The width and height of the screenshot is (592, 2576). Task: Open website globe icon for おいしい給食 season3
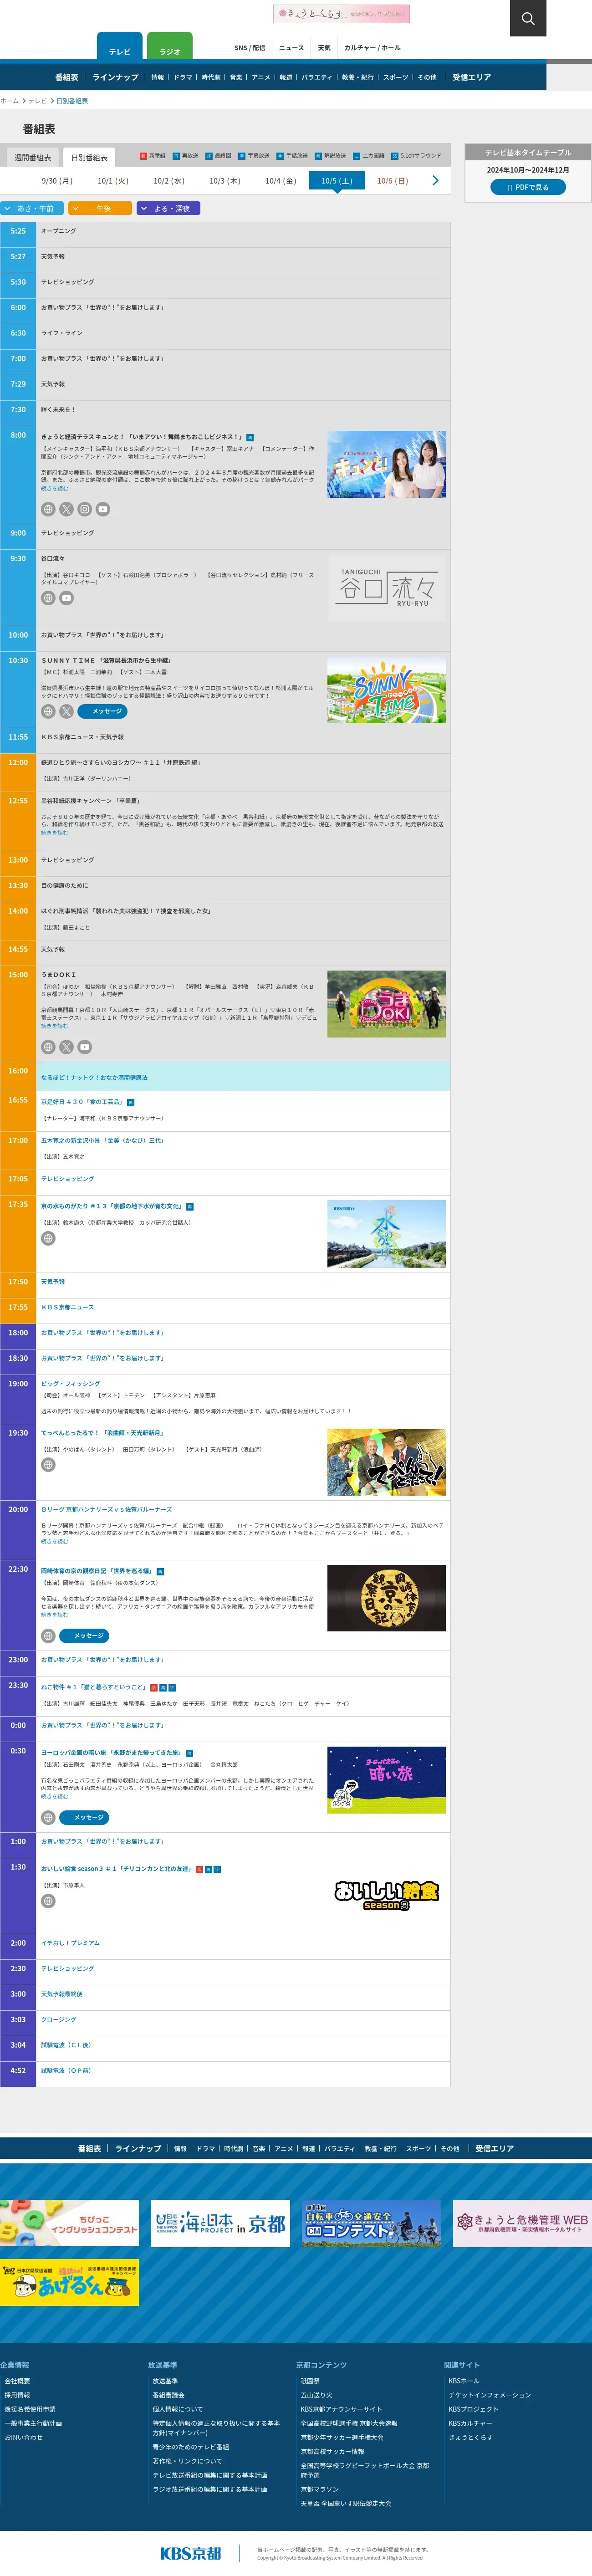point(48,1901)
